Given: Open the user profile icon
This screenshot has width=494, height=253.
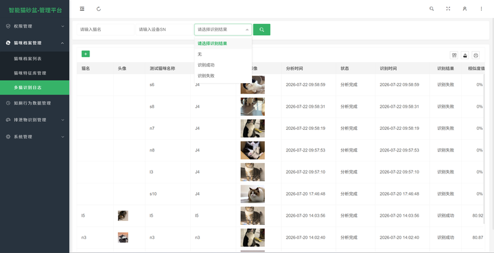Looking at the screenshot, I should point(465,9).
